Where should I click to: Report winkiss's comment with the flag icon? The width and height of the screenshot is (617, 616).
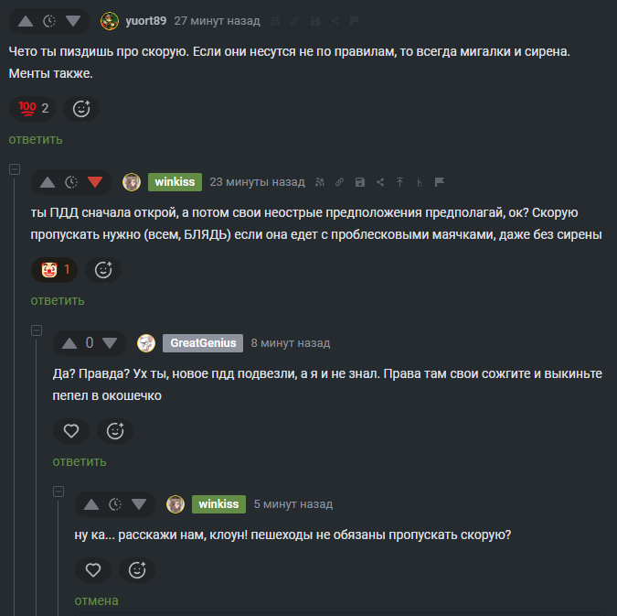[x=439, y=182]
